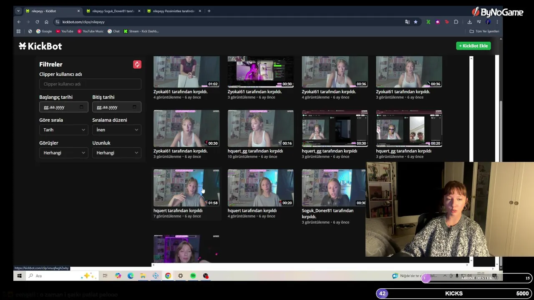Focus the Clipper kullanıcı adı input field
Viewport: 534px width, 300px height.
coord(90,84)
